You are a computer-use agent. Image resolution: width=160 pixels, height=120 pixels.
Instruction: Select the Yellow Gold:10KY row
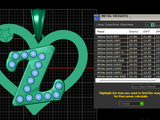pyautogui.click(x=128, y=40)
